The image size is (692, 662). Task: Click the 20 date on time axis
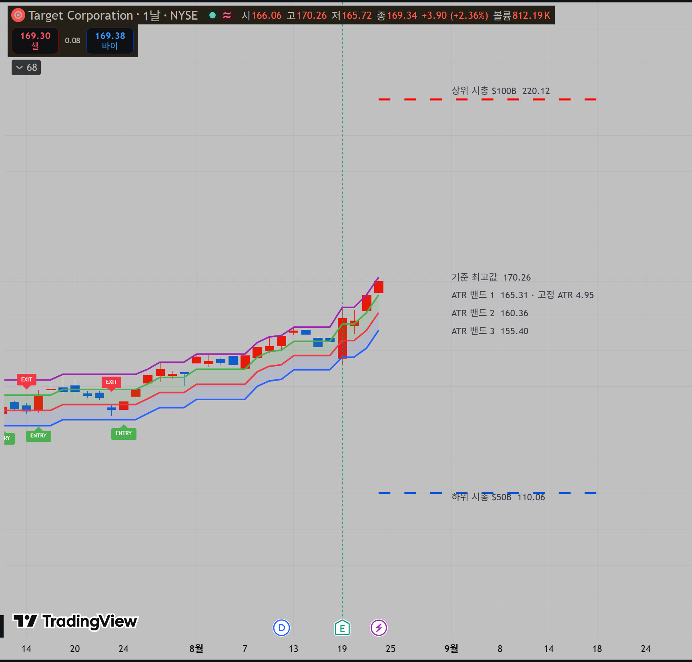tap(75, 649)
